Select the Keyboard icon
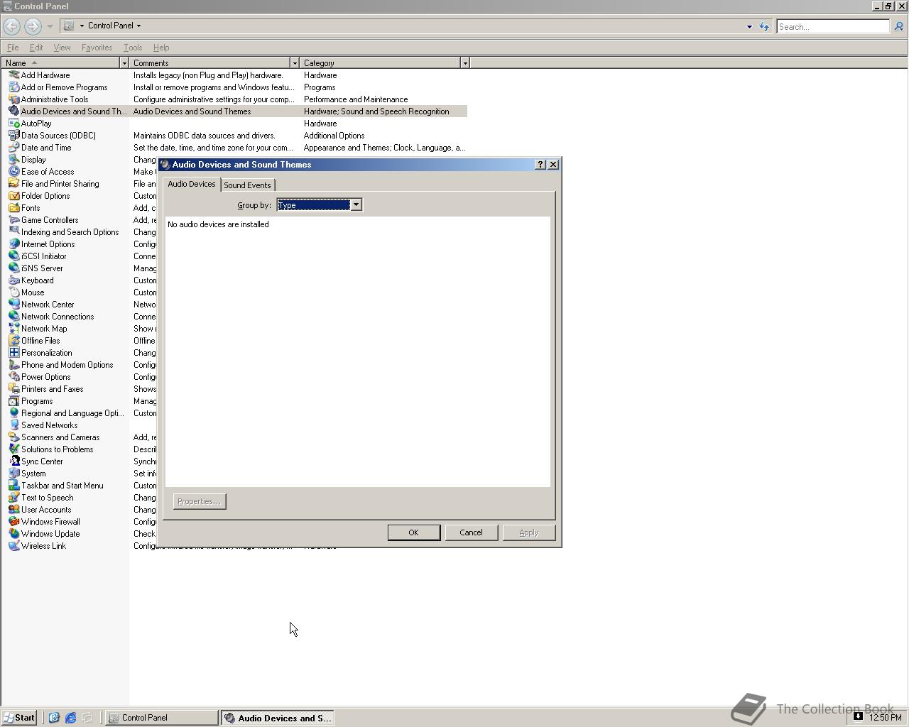This screenshot has height=727, width=909. point(13,280)
